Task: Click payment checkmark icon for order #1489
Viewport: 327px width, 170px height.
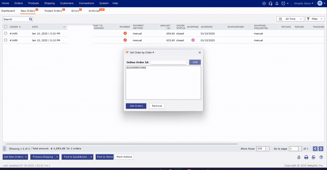Action: point(125,40)
